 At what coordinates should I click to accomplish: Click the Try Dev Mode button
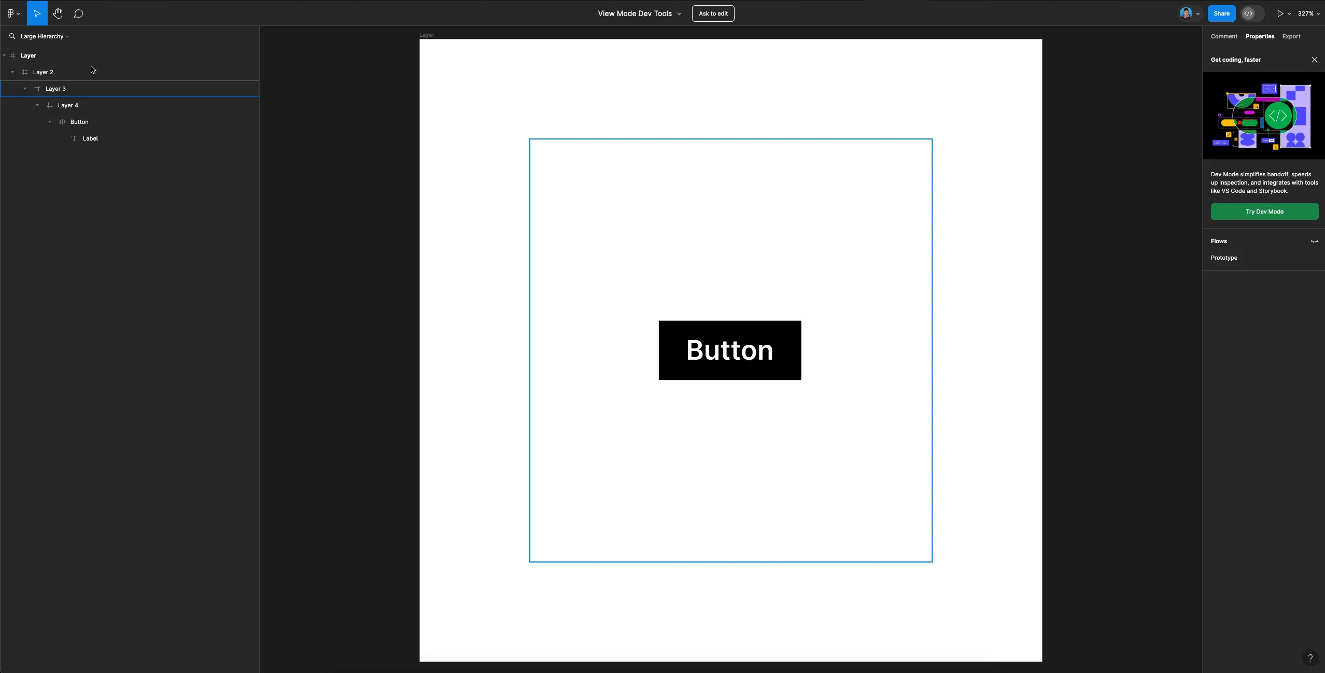[x=1264, y=212]
